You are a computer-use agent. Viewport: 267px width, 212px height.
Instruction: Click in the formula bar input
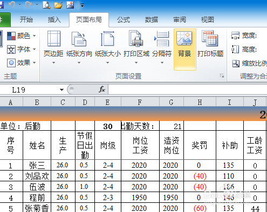188,89
